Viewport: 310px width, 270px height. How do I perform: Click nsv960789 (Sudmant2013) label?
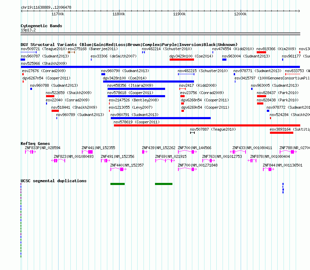80,115
